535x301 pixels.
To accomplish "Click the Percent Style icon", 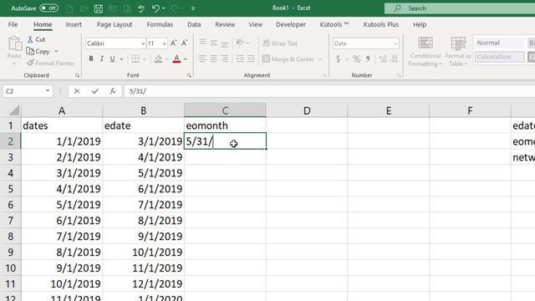I will [357, 59].
